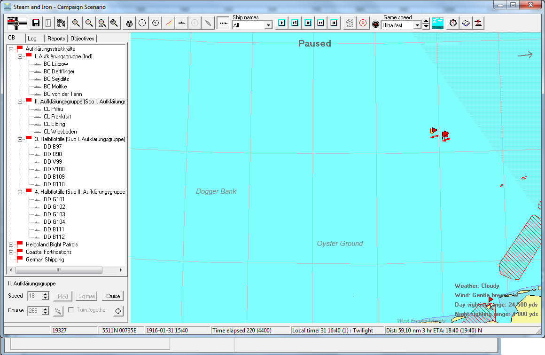Viewport: 545px width, 355px height.
Task: Toggle the padlock icon in toolbar
Action: point(129,24)
